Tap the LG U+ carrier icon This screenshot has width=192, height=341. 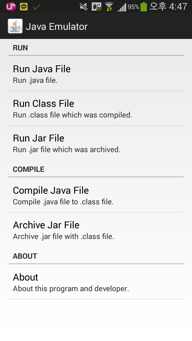click(11, 7)
